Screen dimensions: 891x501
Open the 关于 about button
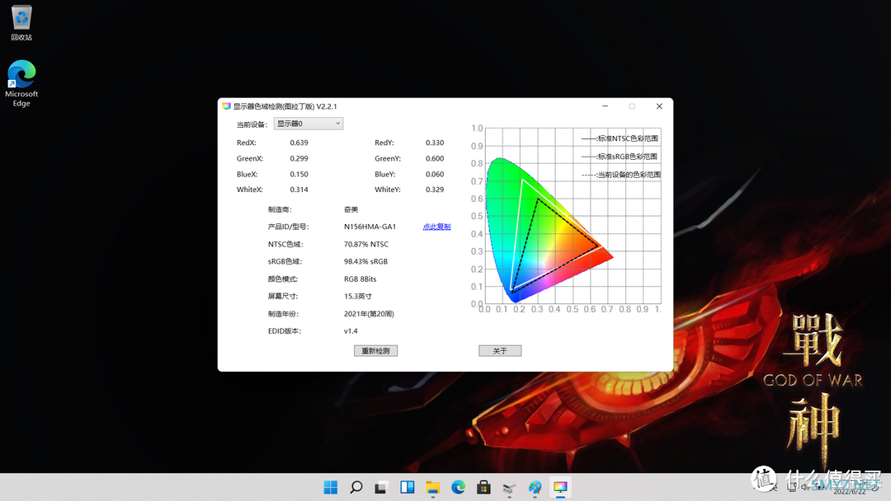click(500, 351)
